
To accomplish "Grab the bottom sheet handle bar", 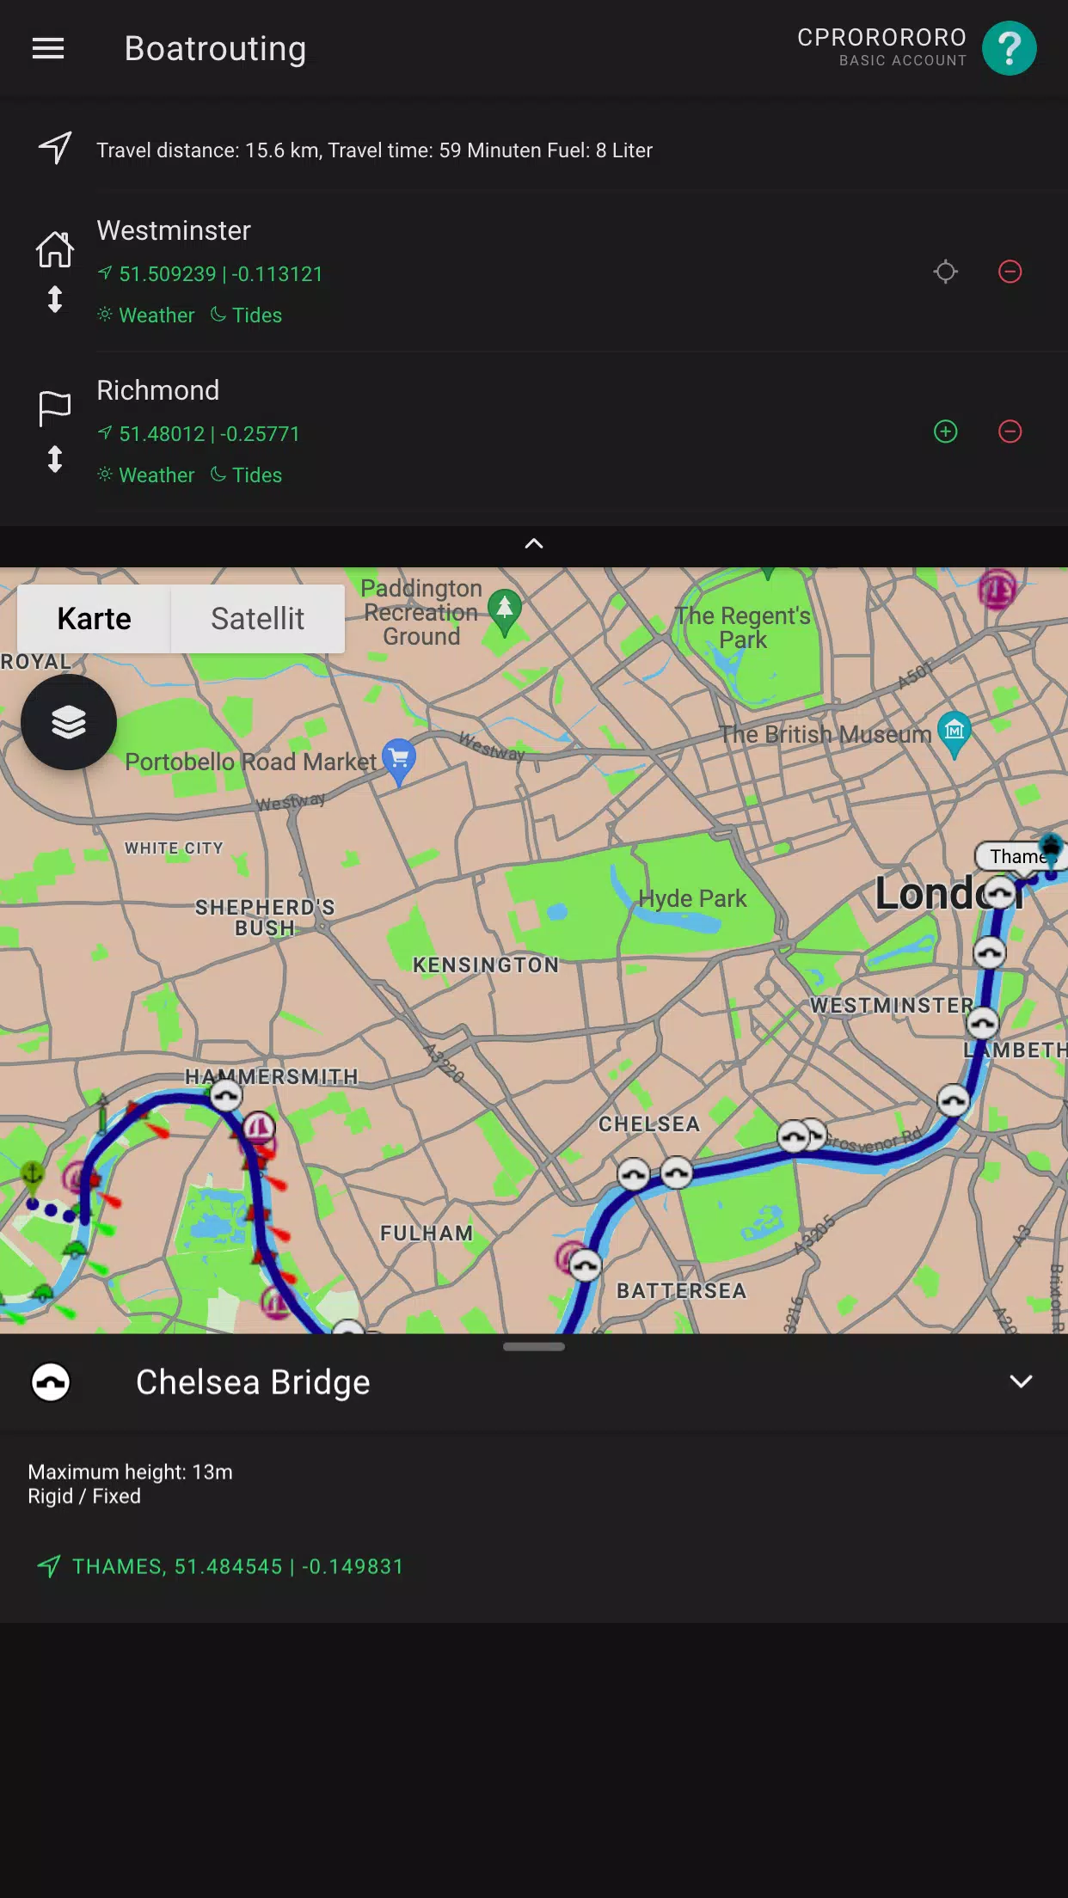I will [534, 1346].
